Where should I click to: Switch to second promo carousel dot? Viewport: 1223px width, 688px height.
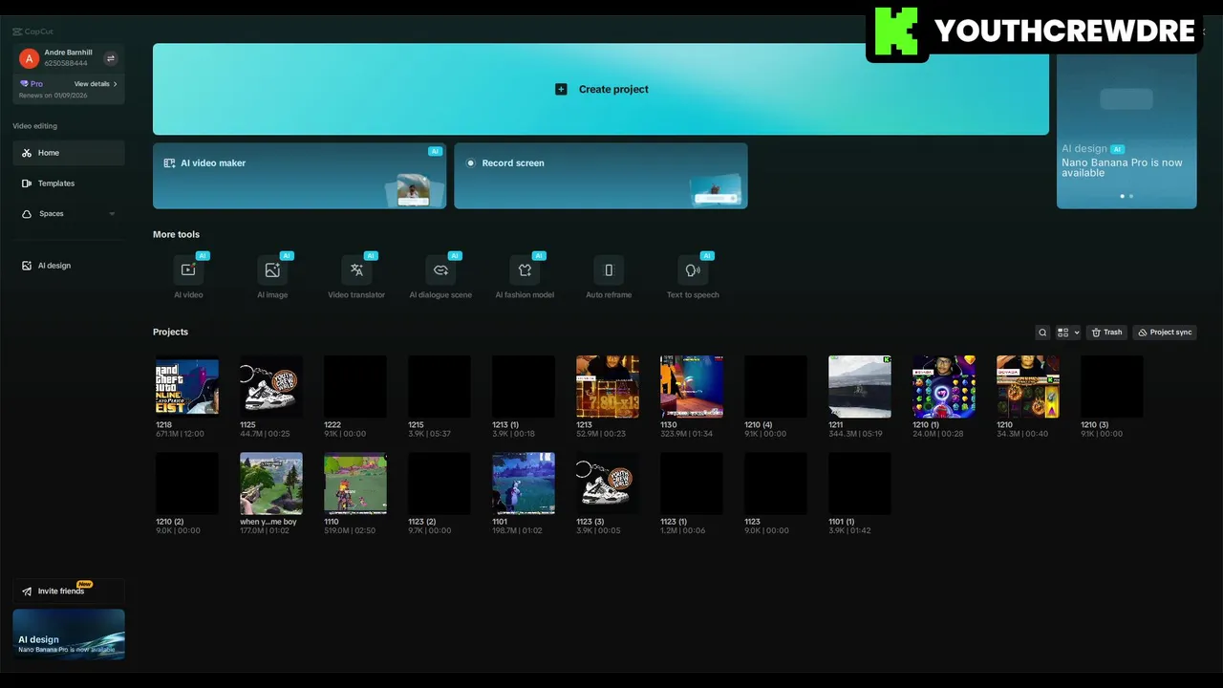1131,196
